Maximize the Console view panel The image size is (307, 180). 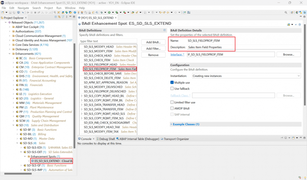pyautogui.click(x=305, y=138)
